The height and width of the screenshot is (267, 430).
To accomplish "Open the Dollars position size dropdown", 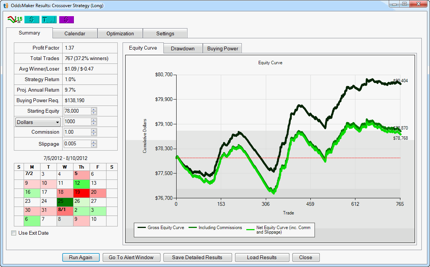I will pyautogui.click(x=38, y=122).
